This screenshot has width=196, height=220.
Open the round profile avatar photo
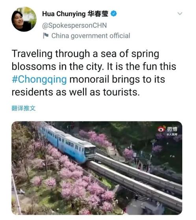click(24, 19)
